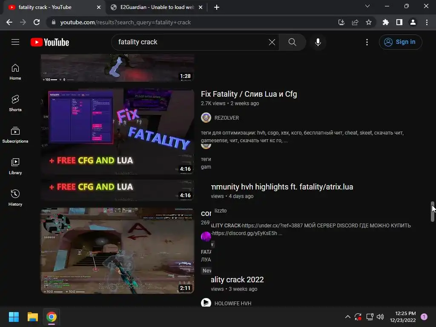Open HOLOWIFE HVH channel name
This screenshot has width=436, height=327.
click(x=233, y=303)
